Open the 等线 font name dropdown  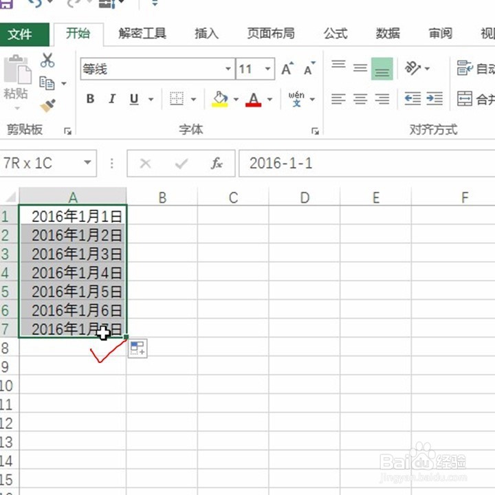click(228, 69)
